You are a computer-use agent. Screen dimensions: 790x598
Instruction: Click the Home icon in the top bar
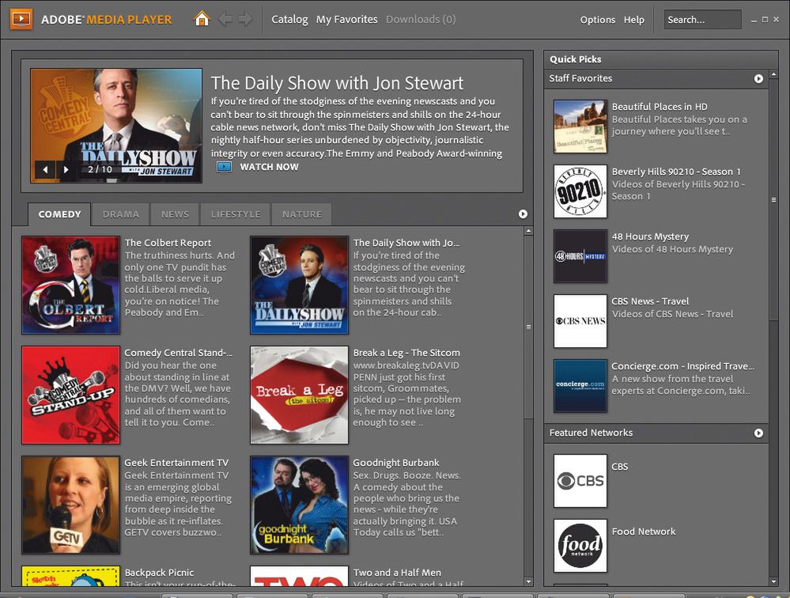(202, 19)
